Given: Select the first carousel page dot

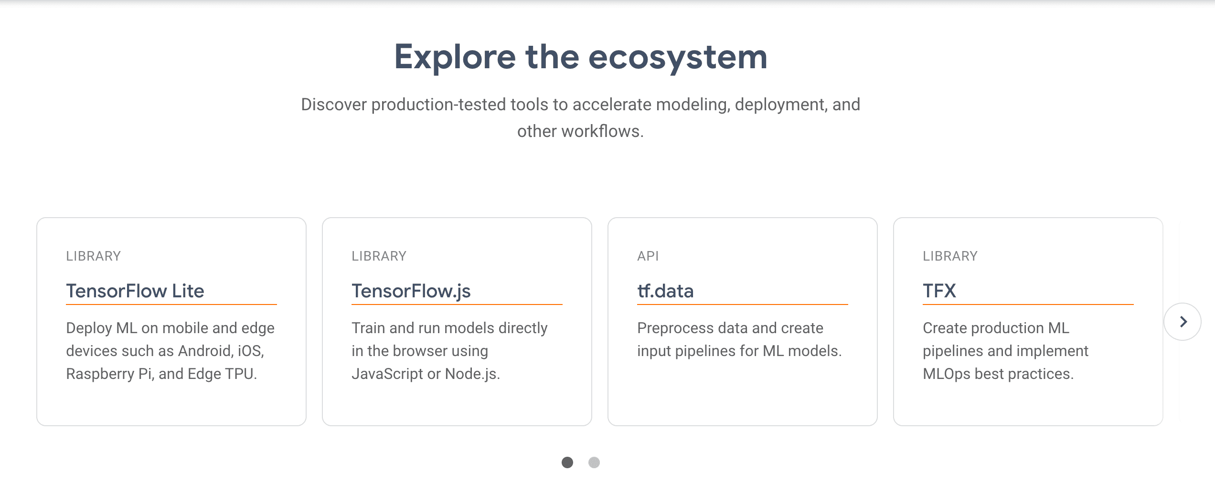Looking at the screenshot, I should [567, 462].
